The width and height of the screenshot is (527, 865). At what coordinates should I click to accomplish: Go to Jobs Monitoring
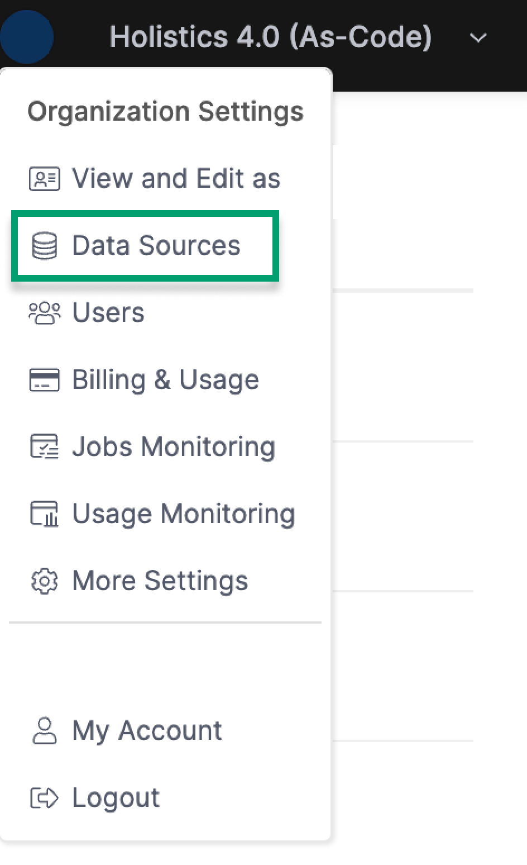[174, 447]
